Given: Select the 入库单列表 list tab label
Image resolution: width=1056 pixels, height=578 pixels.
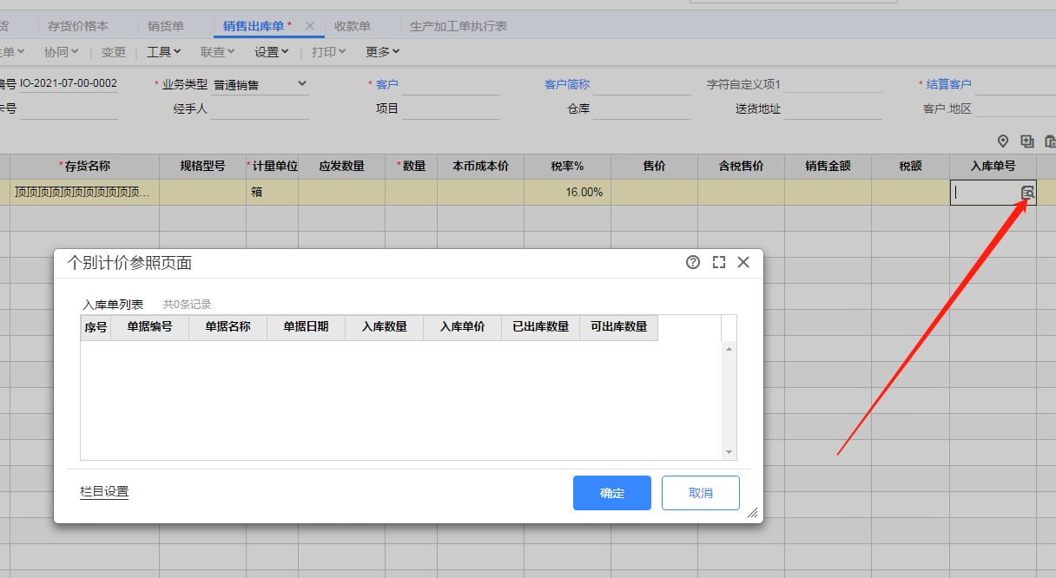Looking at the screenshot, I should (x=113, y=305).
